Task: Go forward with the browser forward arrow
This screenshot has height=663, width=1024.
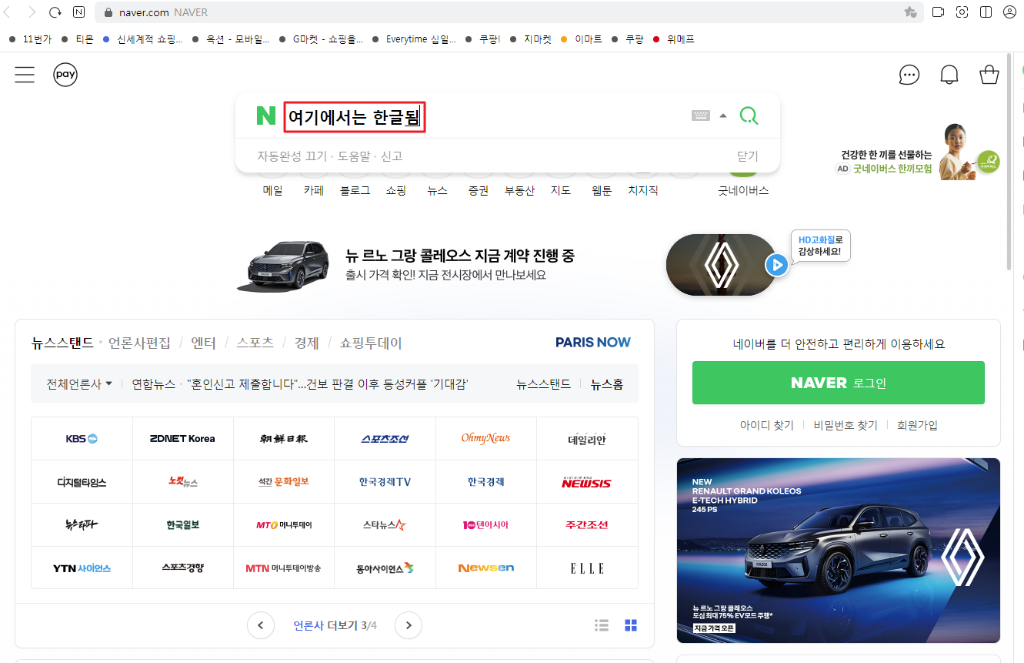Action: (x=32, y=12)
